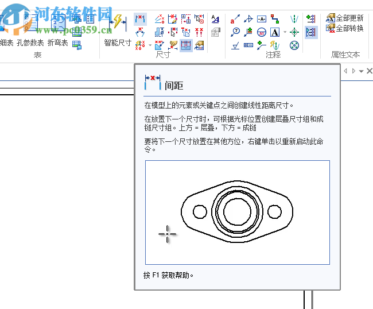Select the Surface Texture Symbol tool
Viewport: 373px width, 309px height.
point(235,45)
